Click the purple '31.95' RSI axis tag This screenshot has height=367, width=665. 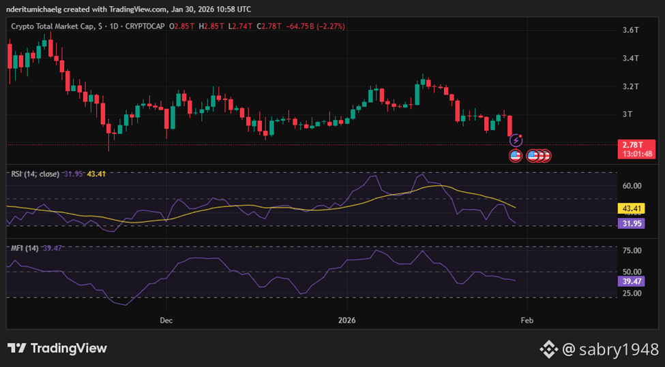click(x=632, y=223)
